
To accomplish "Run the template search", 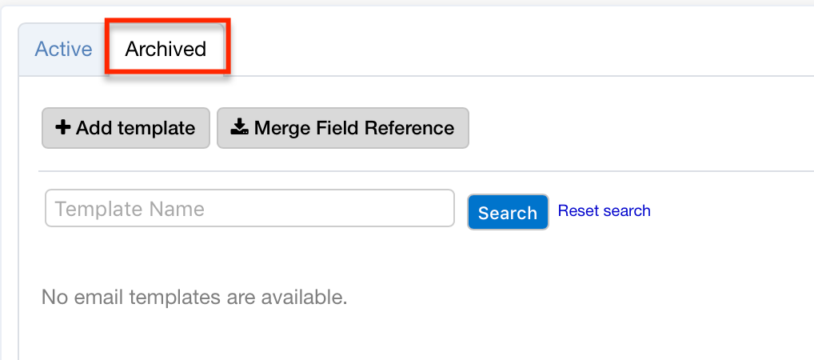I will [508, 213].
